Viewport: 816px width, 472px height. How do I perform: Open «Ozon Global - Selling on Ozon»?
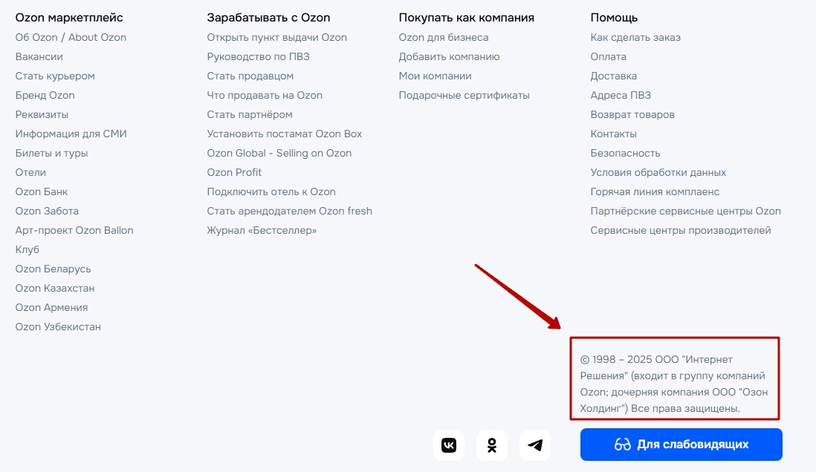coord(279,153)
